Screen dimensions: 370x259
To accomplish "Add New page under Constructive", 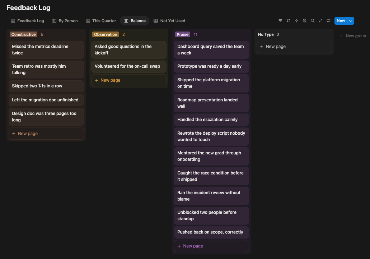I will 46,134.
